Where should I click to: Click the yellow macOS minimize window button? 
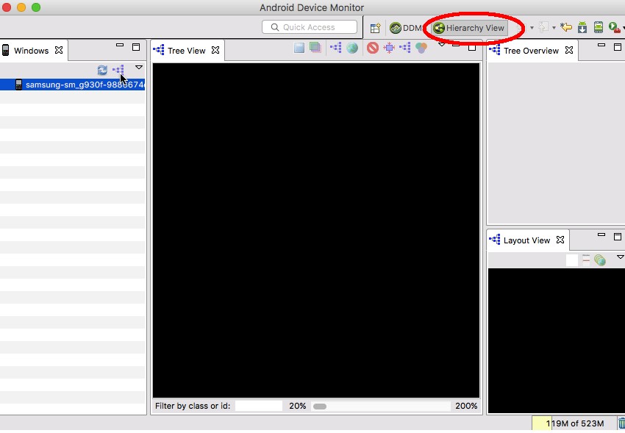21,7
